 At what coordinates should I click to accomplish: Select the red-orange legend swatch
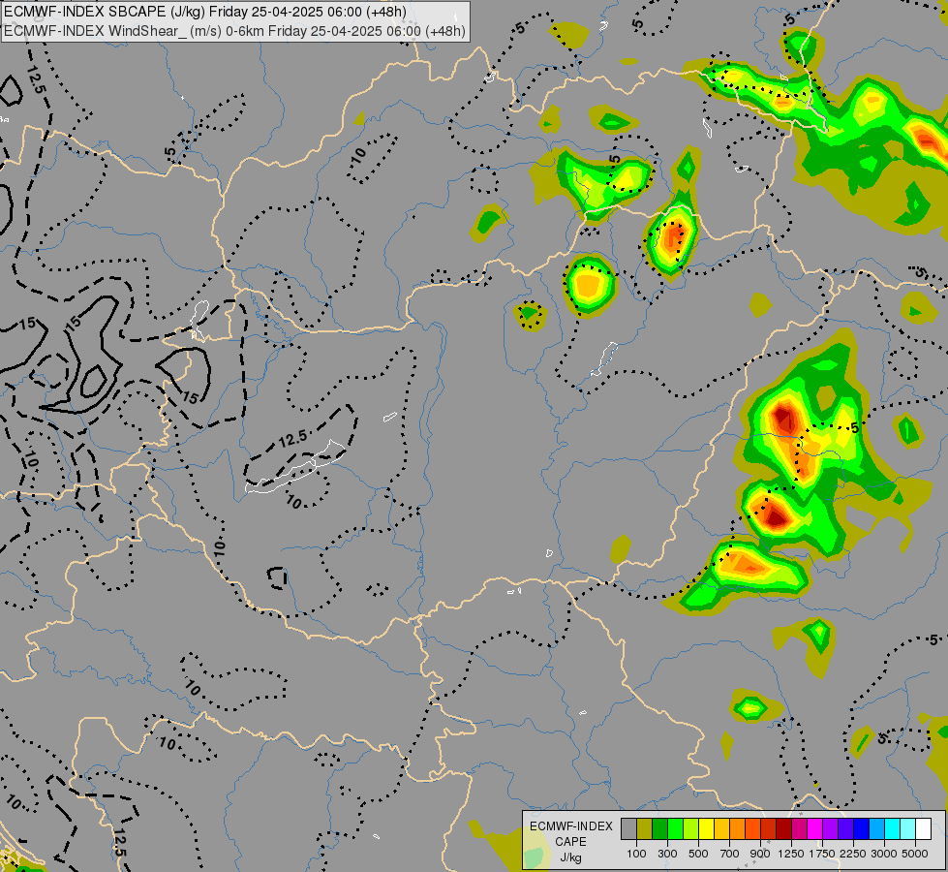click(x=752, y=829)
